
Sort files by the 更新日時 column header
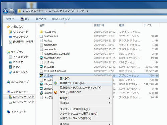(99, 25)
